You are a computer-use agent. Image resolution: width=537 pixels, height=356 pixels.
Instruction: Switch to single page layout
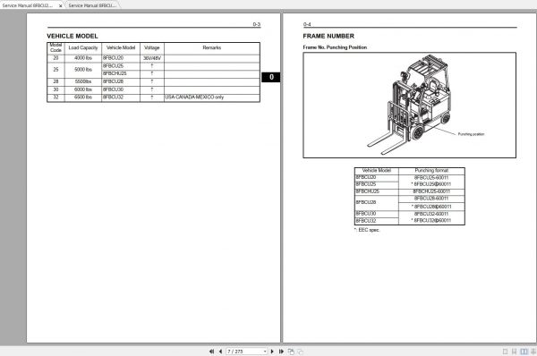[505, 352]
